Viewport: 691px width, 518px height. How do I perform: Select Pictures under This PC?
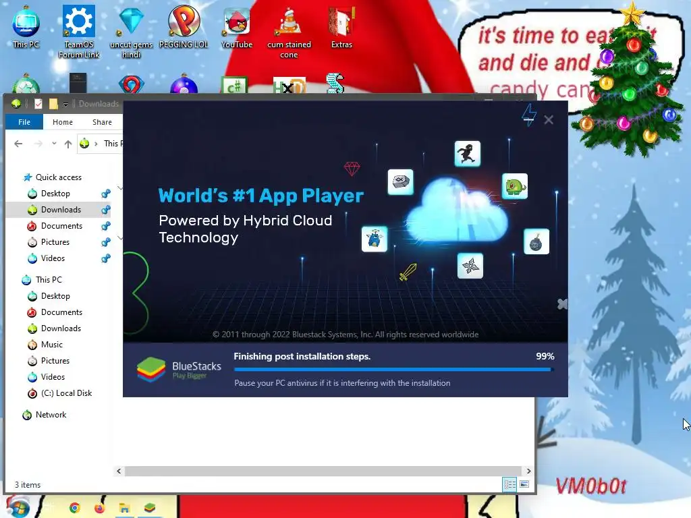point(55,361)
